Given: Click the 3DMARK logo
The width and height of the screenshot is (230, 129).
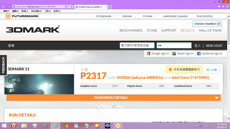Looking at the screenshot, I should [33, 29].
